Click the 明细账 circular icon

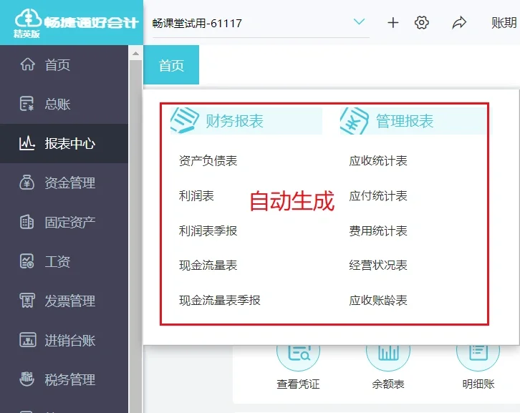click(x=478, y=358)
